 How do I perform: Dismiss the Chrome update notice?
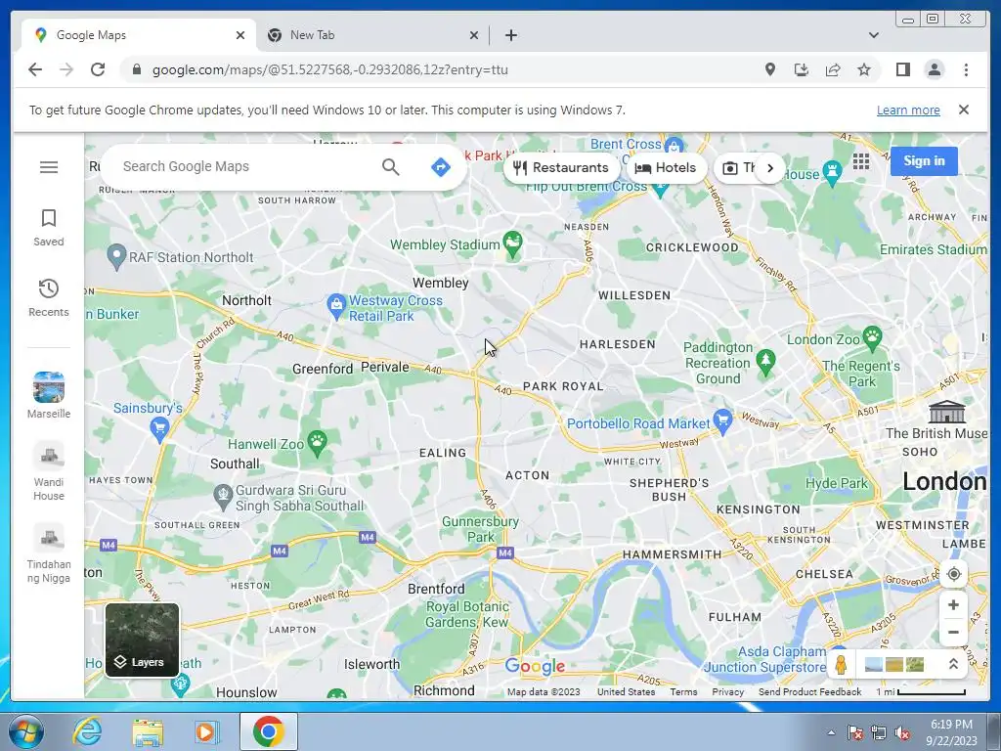[963, 110]
